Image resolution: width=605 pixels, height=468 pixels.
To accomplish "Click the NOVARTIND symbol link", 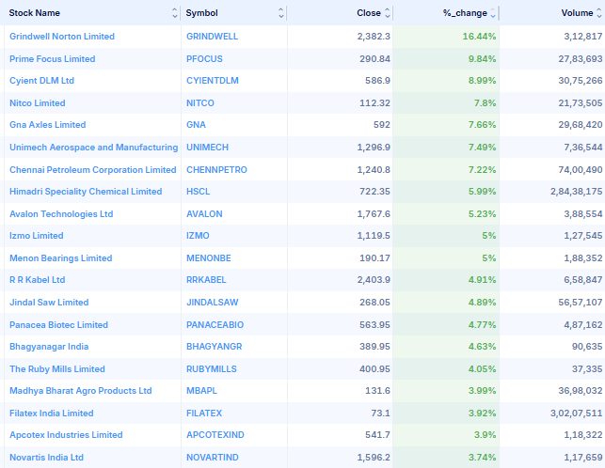I will [213, 458].
